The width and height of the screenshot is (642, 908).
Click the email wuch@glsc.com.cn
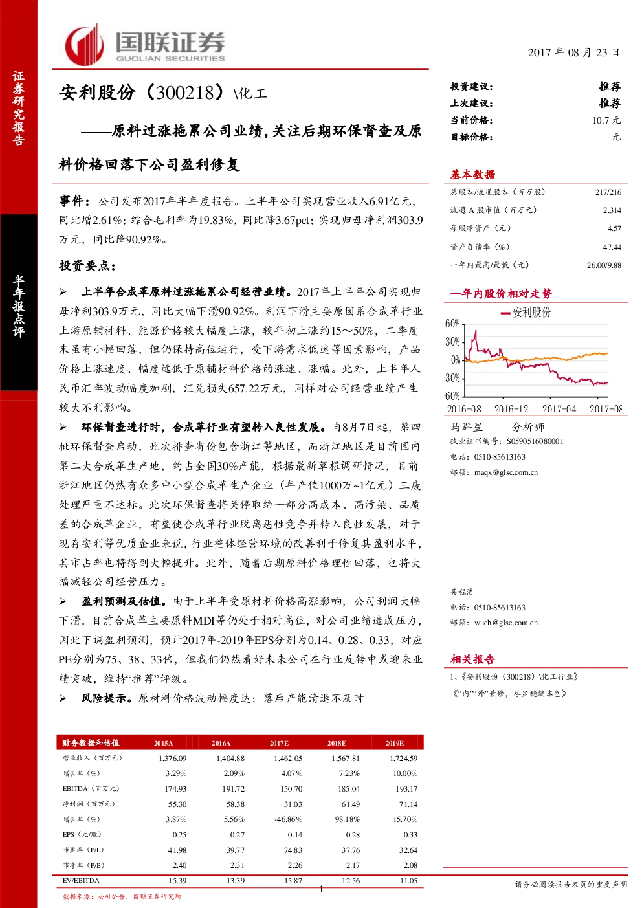click(x=506, y=623)
